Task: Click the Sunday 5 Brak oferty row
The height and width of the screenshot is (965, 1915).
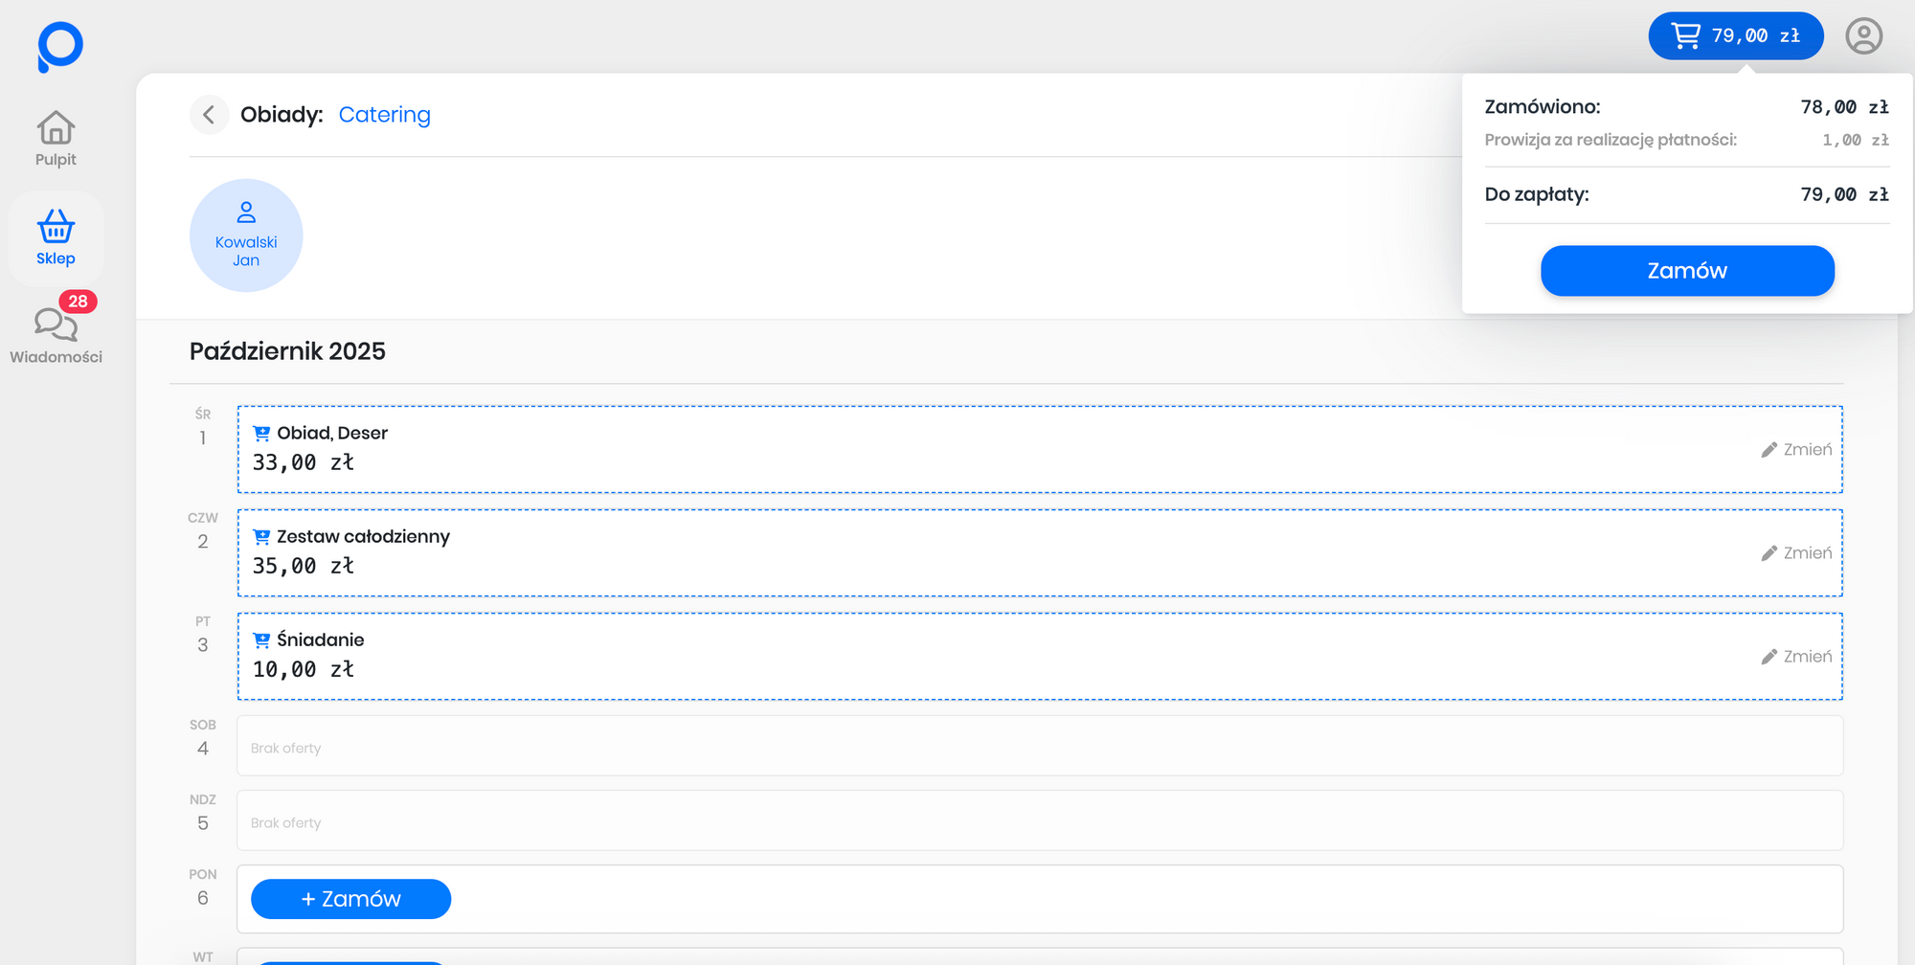Action: click(1039, 820)
